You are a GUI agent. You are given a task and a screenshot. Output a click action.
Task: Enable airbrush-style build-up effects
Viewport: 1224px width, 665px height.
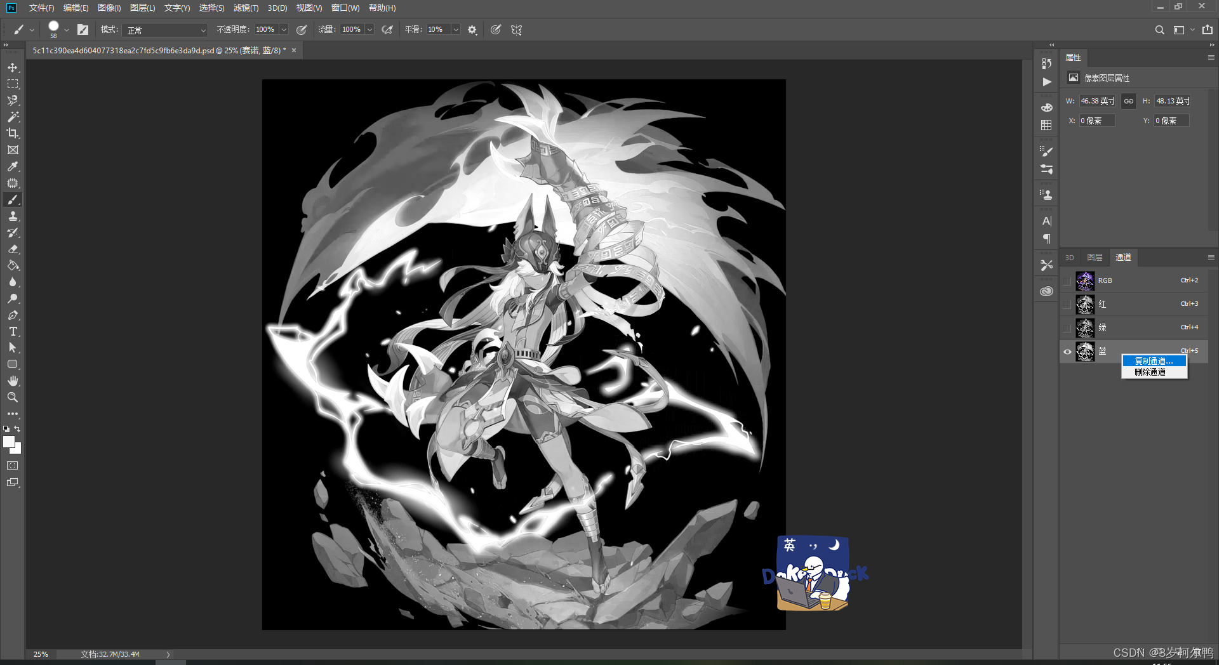(x=387, y=30)
